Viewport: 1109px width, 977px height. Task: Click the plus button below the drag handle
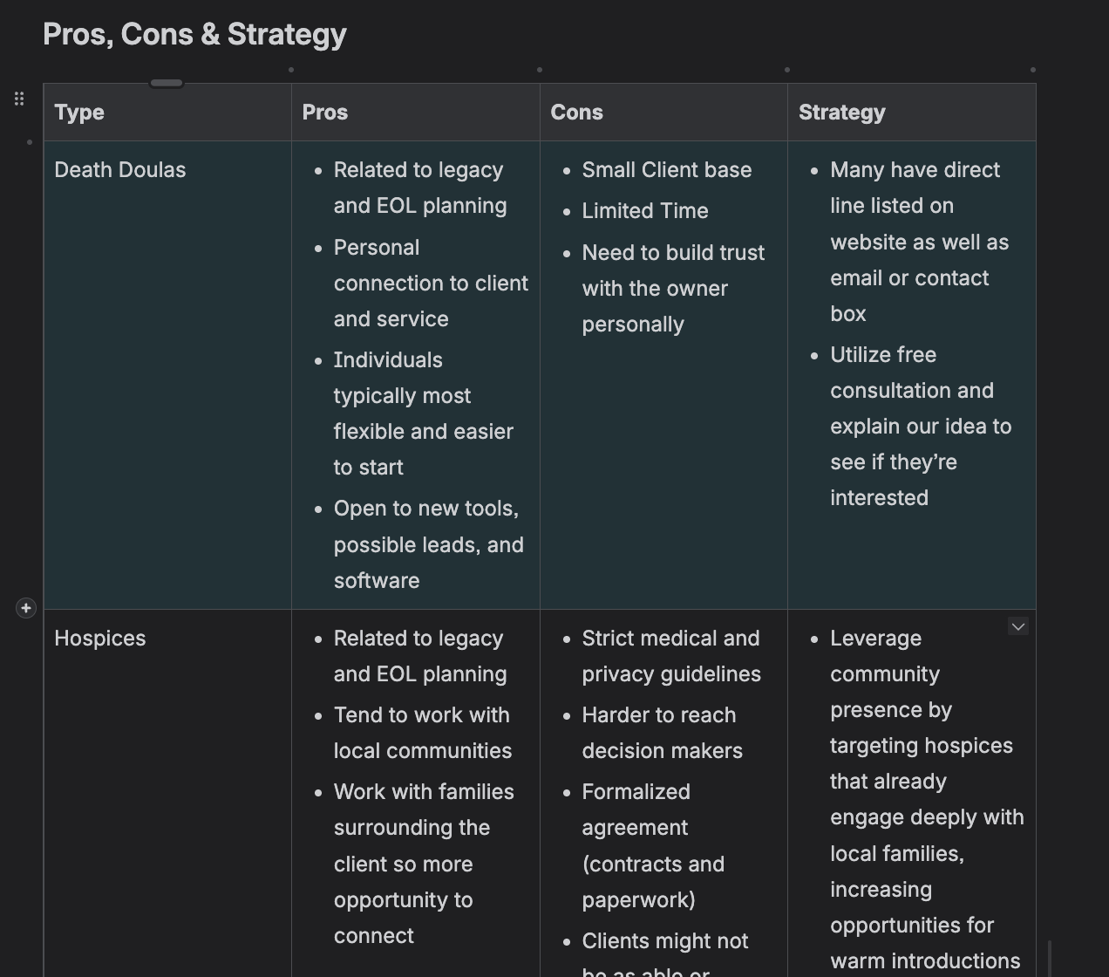25,608
